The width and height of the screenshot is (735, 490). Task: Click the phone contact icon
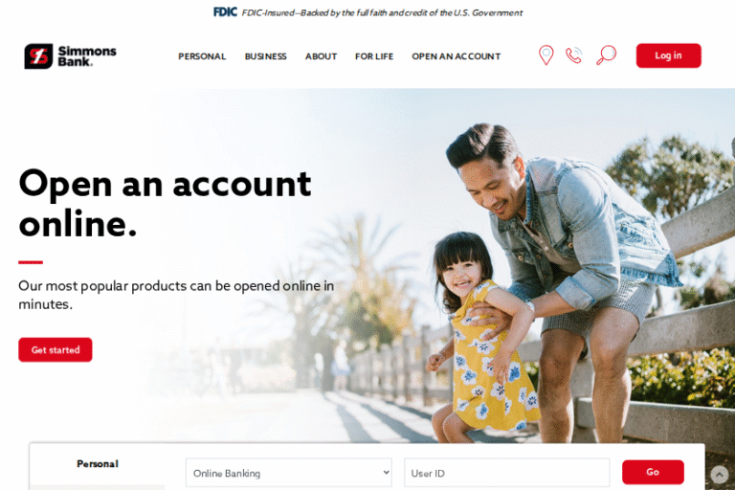click(574, 56)
